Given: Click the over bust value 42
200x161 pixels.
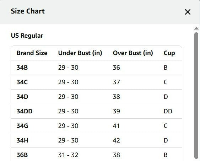Looking at the screenshot, I should [x=116, y=140].
